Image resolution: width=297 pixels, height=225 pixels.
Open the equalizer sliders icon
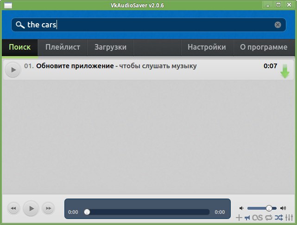click(x=289, y=218)
